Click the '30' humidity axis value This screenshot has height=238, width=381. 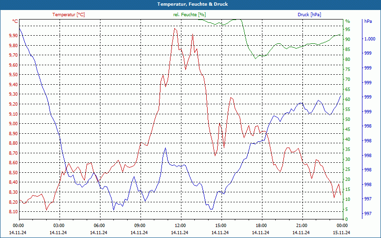click(348, 159)
